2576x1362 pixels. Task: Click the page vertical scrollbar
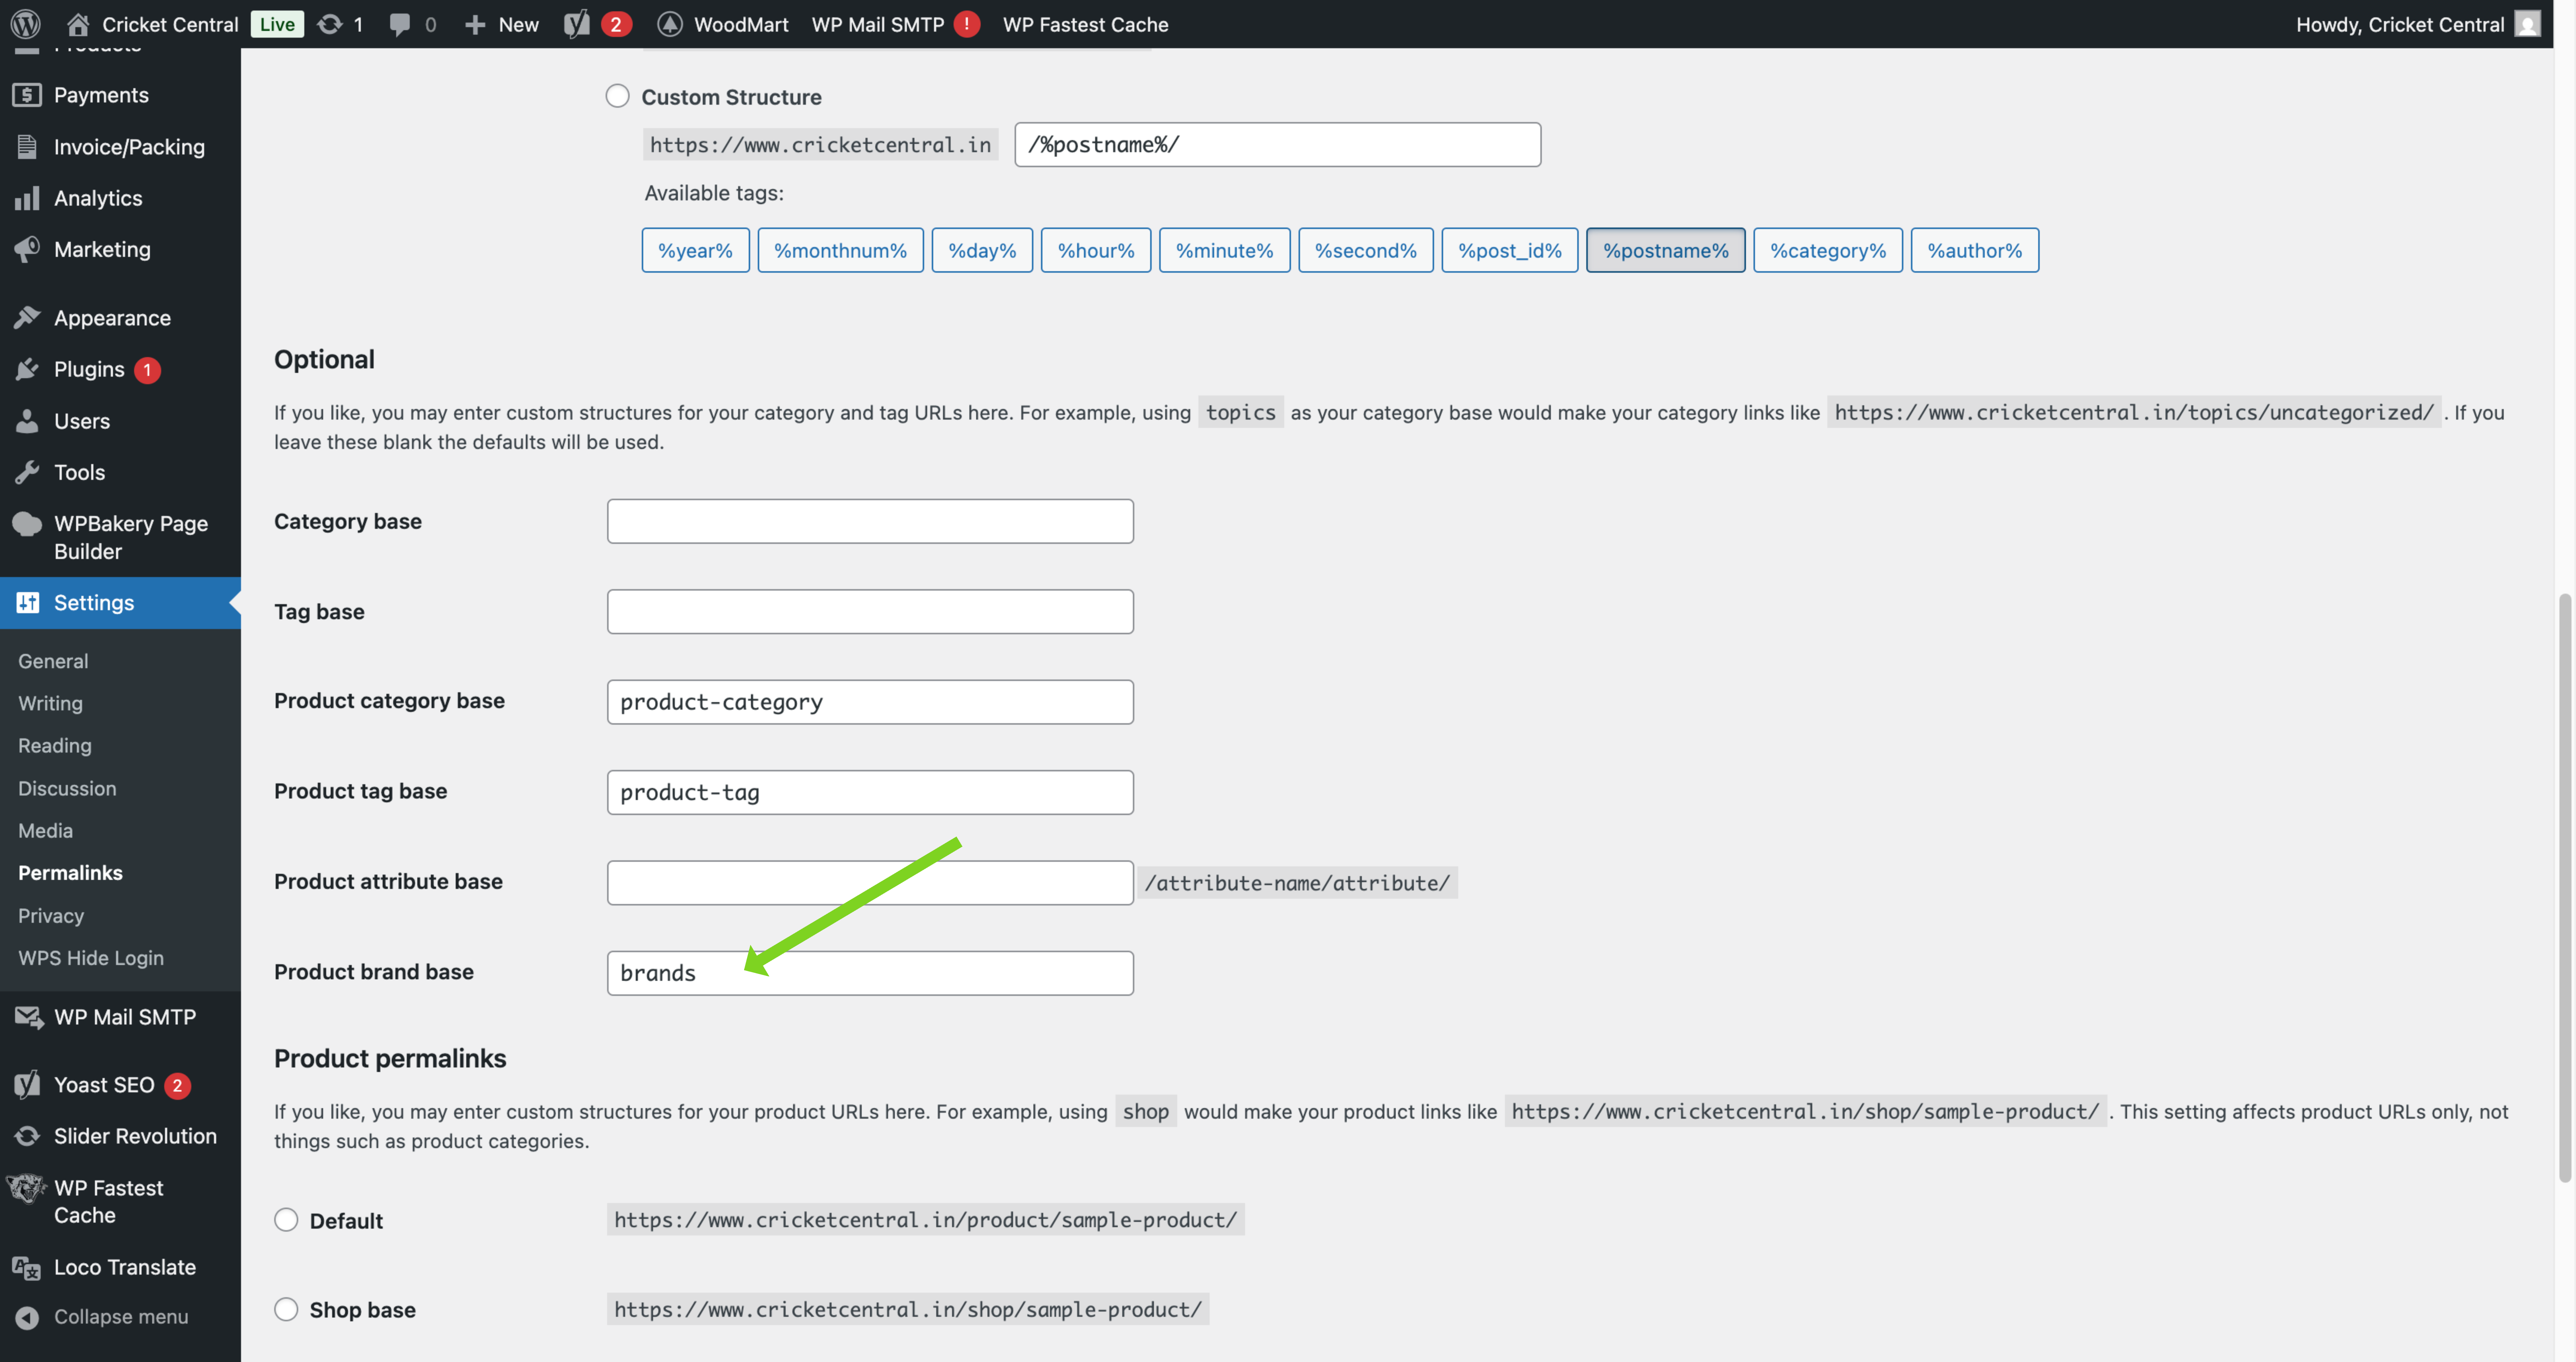click(2565, 888)
